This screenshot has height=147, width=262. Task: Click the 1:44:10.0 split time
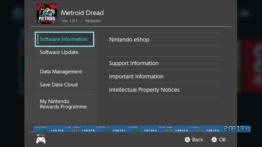tap(57, 131)
